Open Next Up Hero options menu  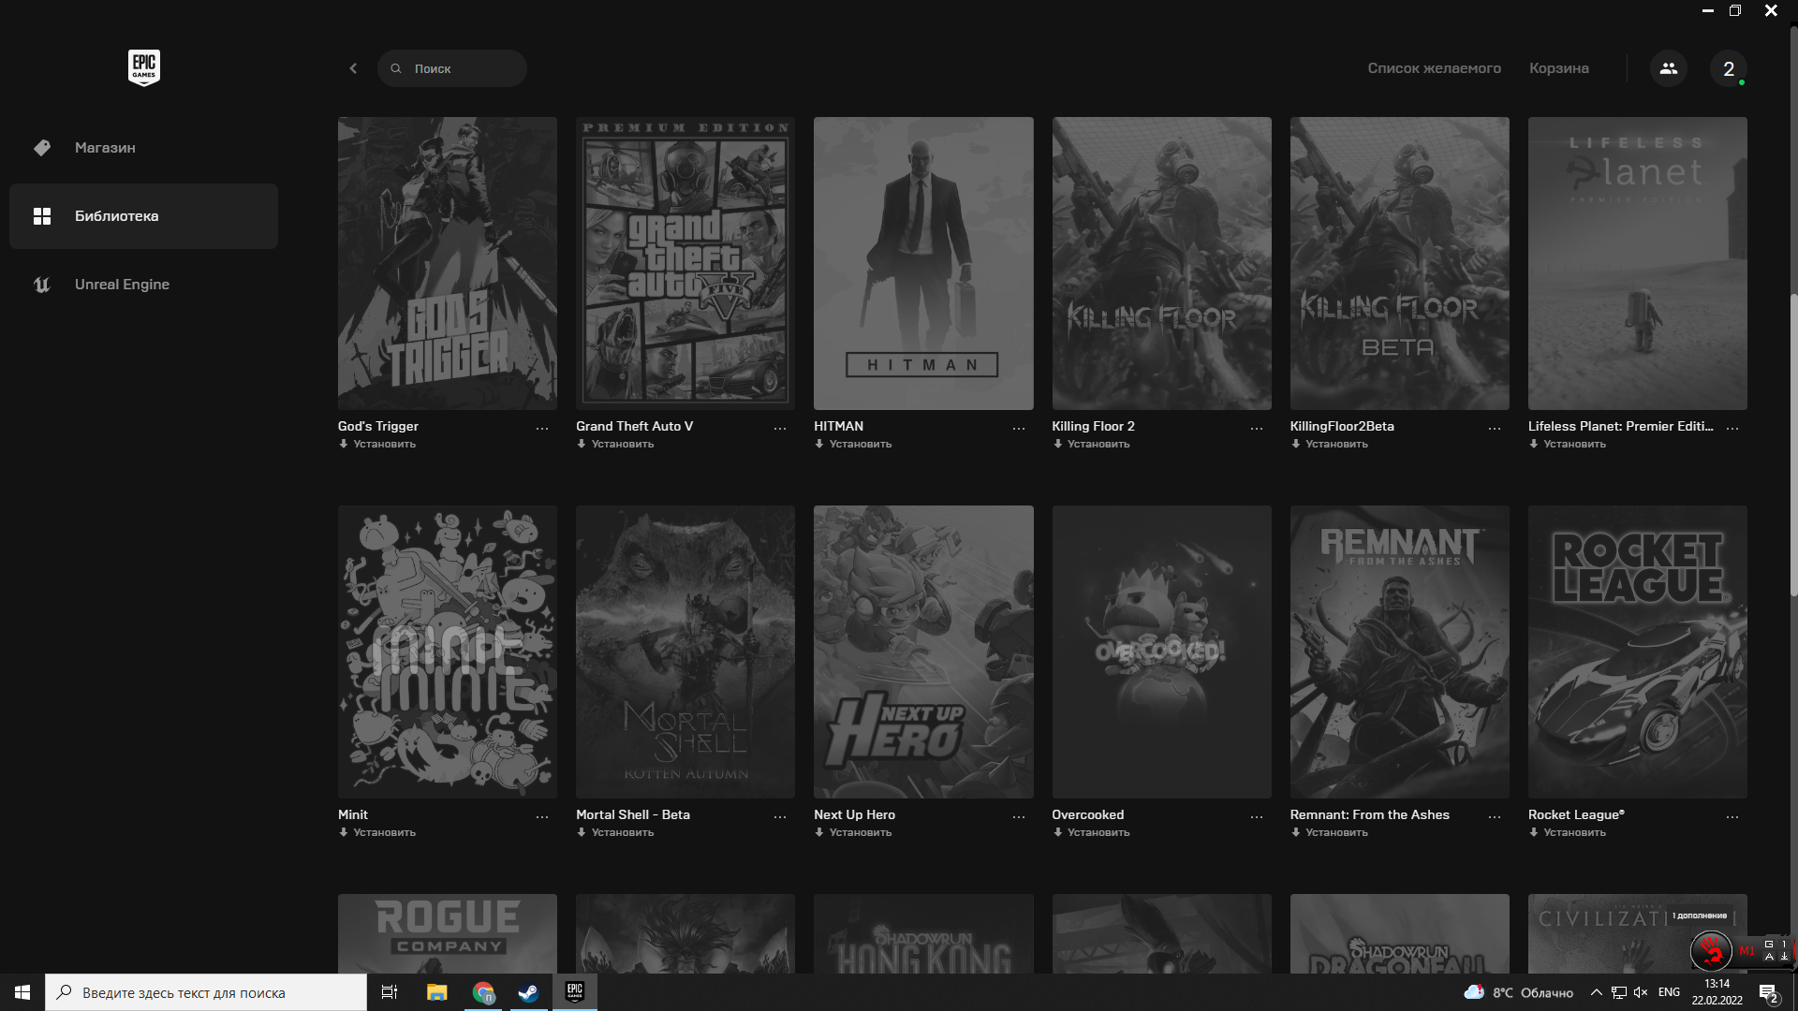(1019, 817)
